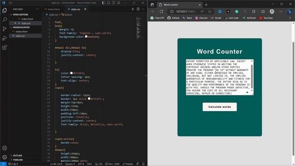The width and height of the screenshot is (295, 166).
Task: Click Explorer's more actions ellipsis
Action: (x=37, y=9)
